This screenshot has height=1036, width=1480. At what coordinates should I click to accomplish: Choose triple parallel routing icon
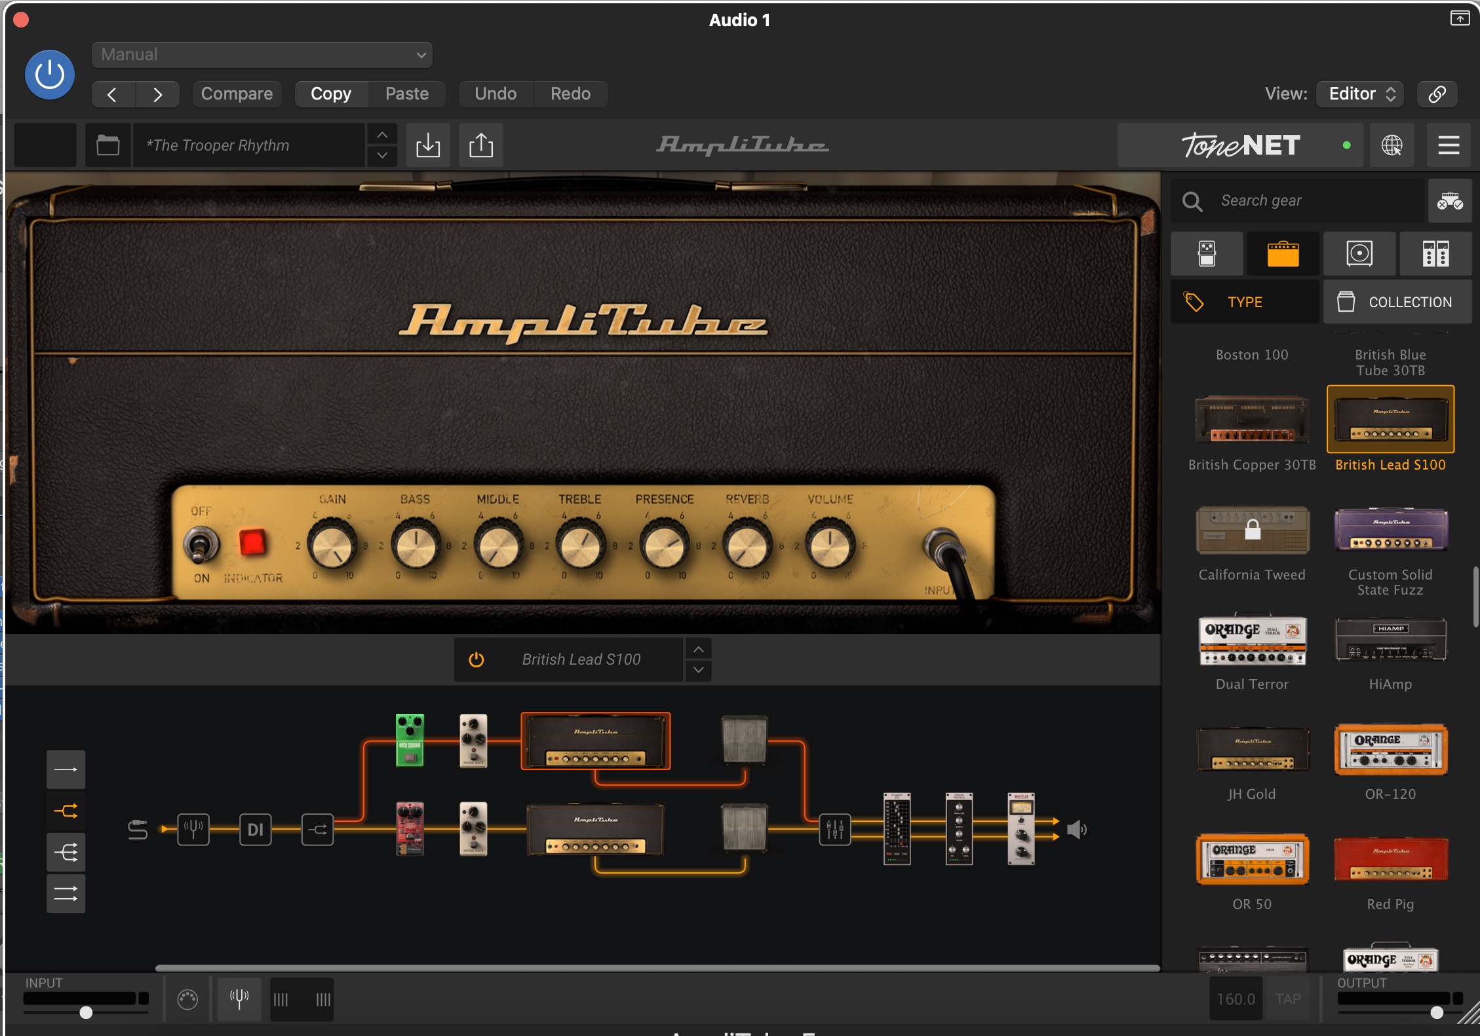click(x=66, y=894)
